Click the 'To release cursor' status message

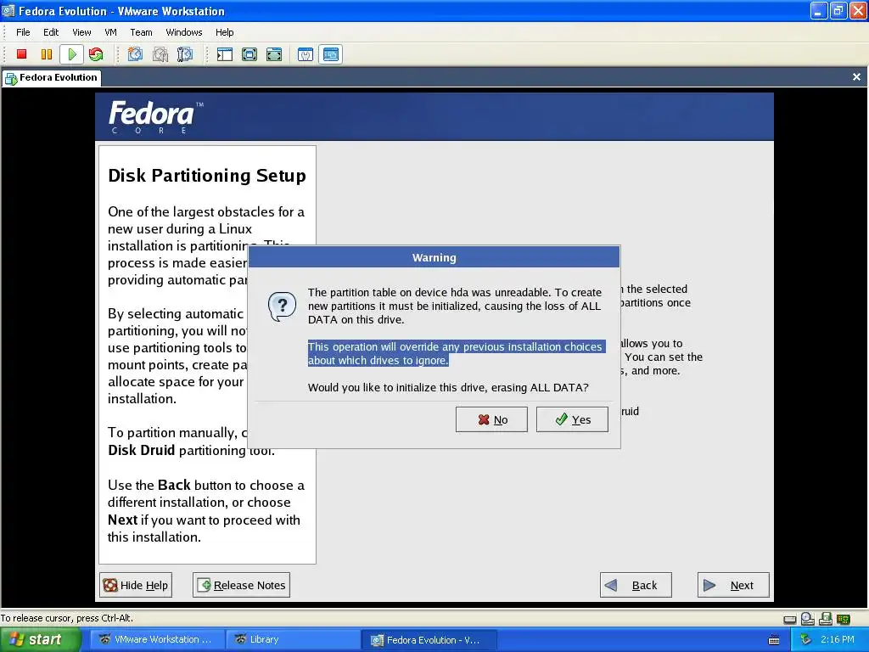pyautogui.click(x=66, y=618)
